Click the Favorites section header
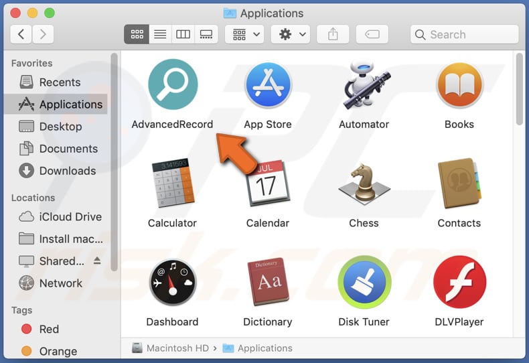529x363 pixels. (x=31, y=63)
